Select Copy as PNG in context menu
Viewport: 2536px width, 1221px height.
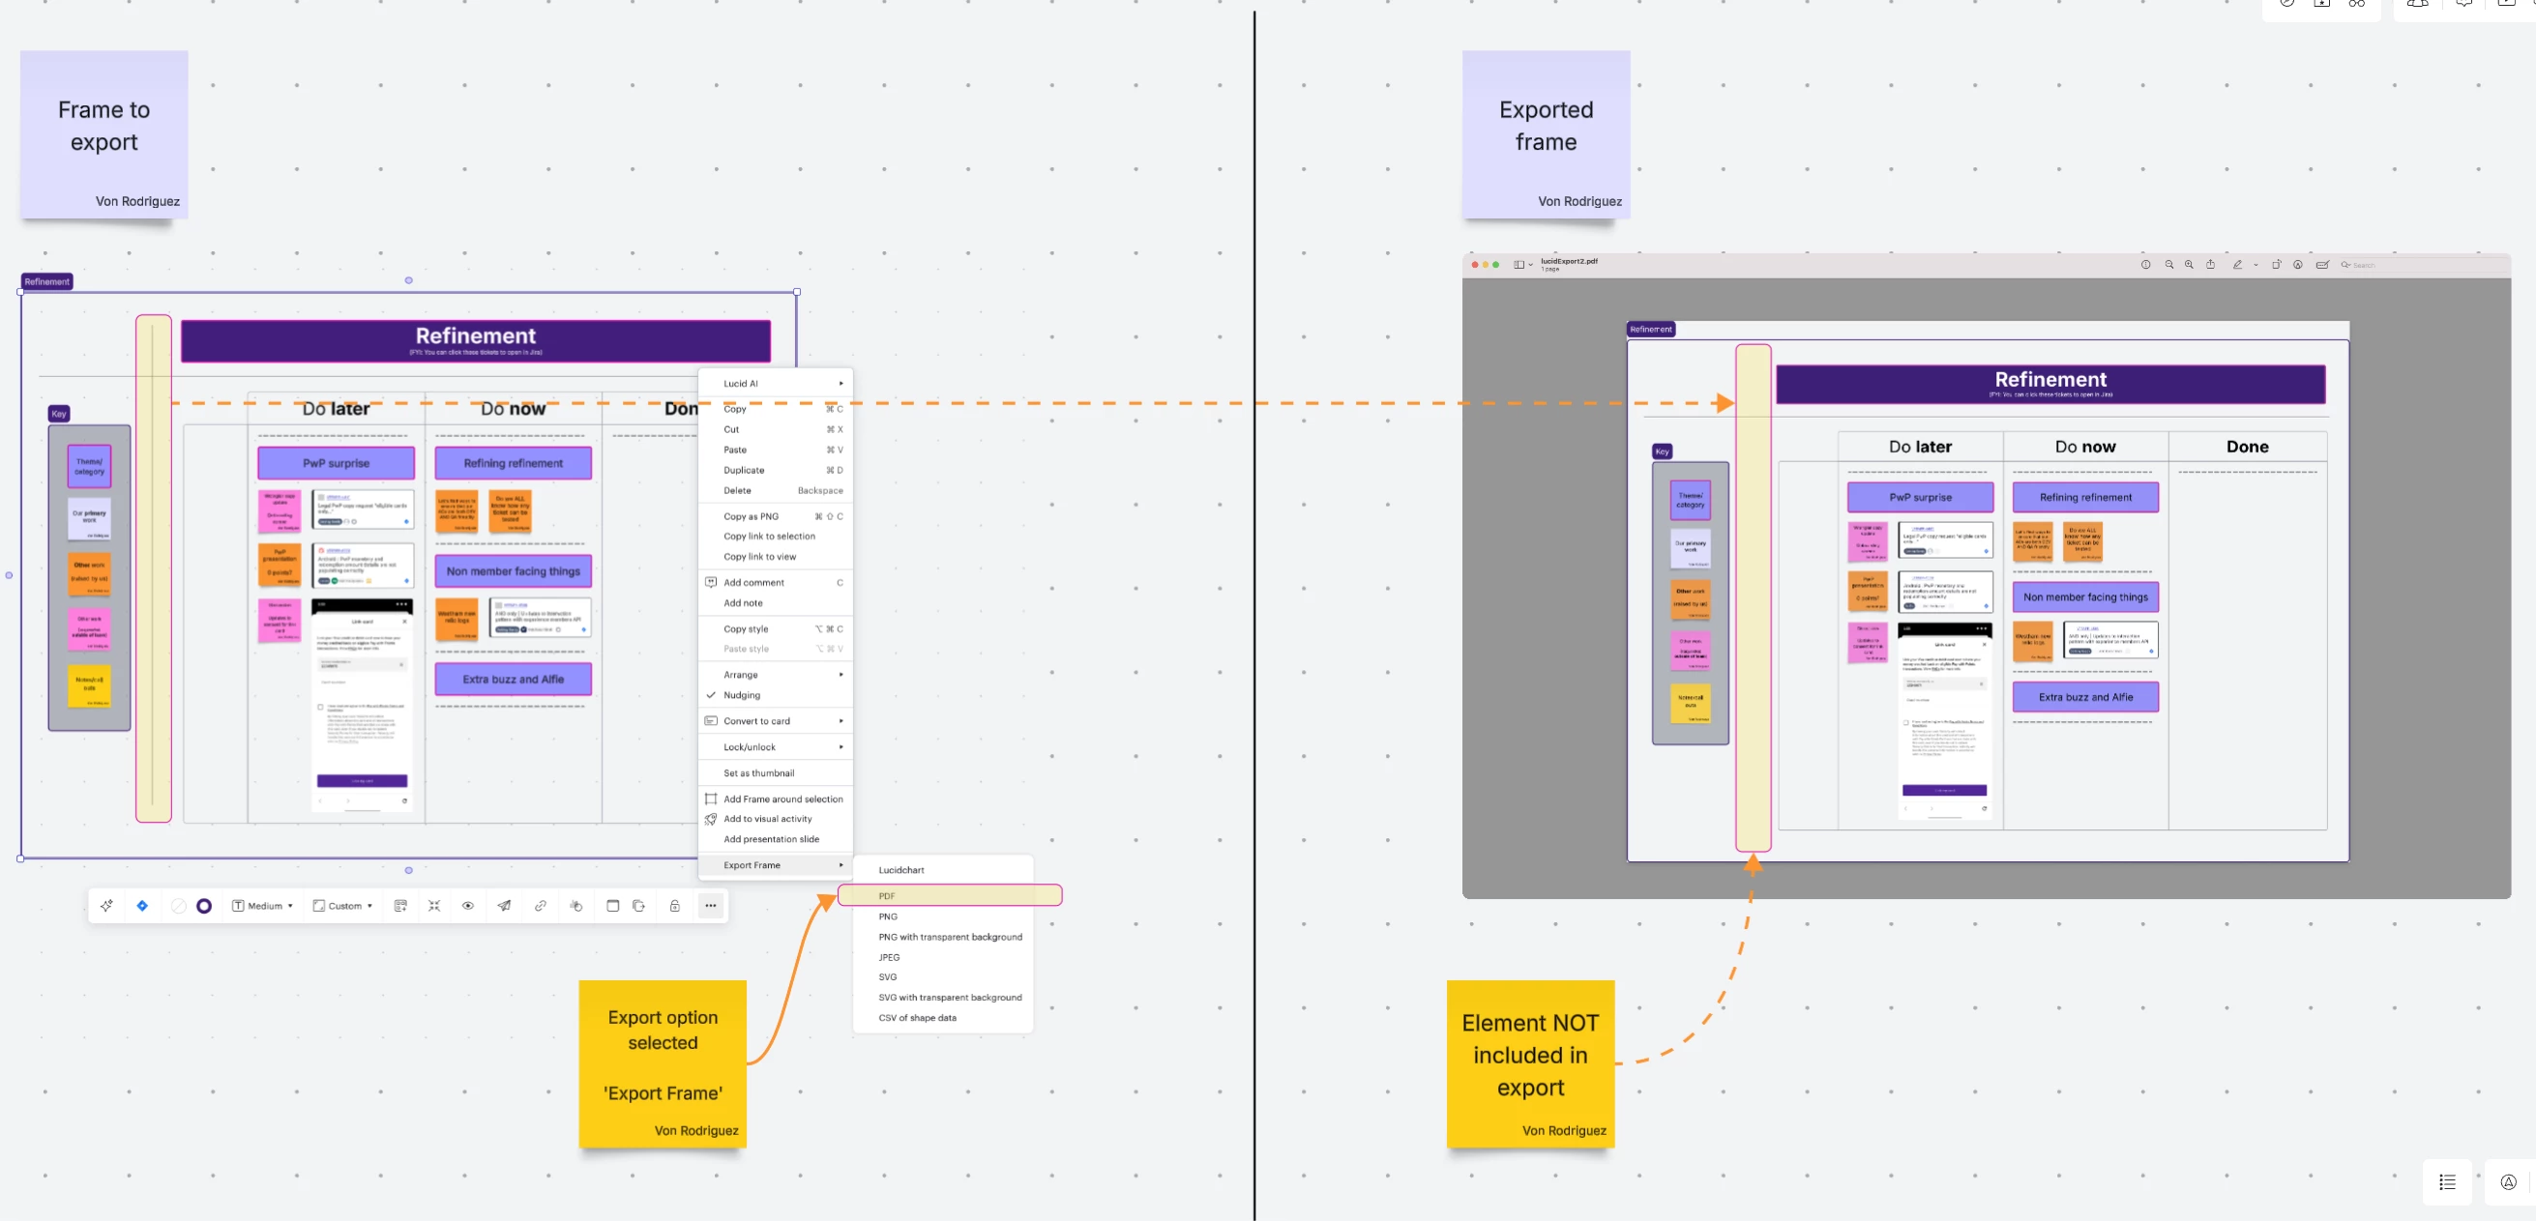[752, 515]
